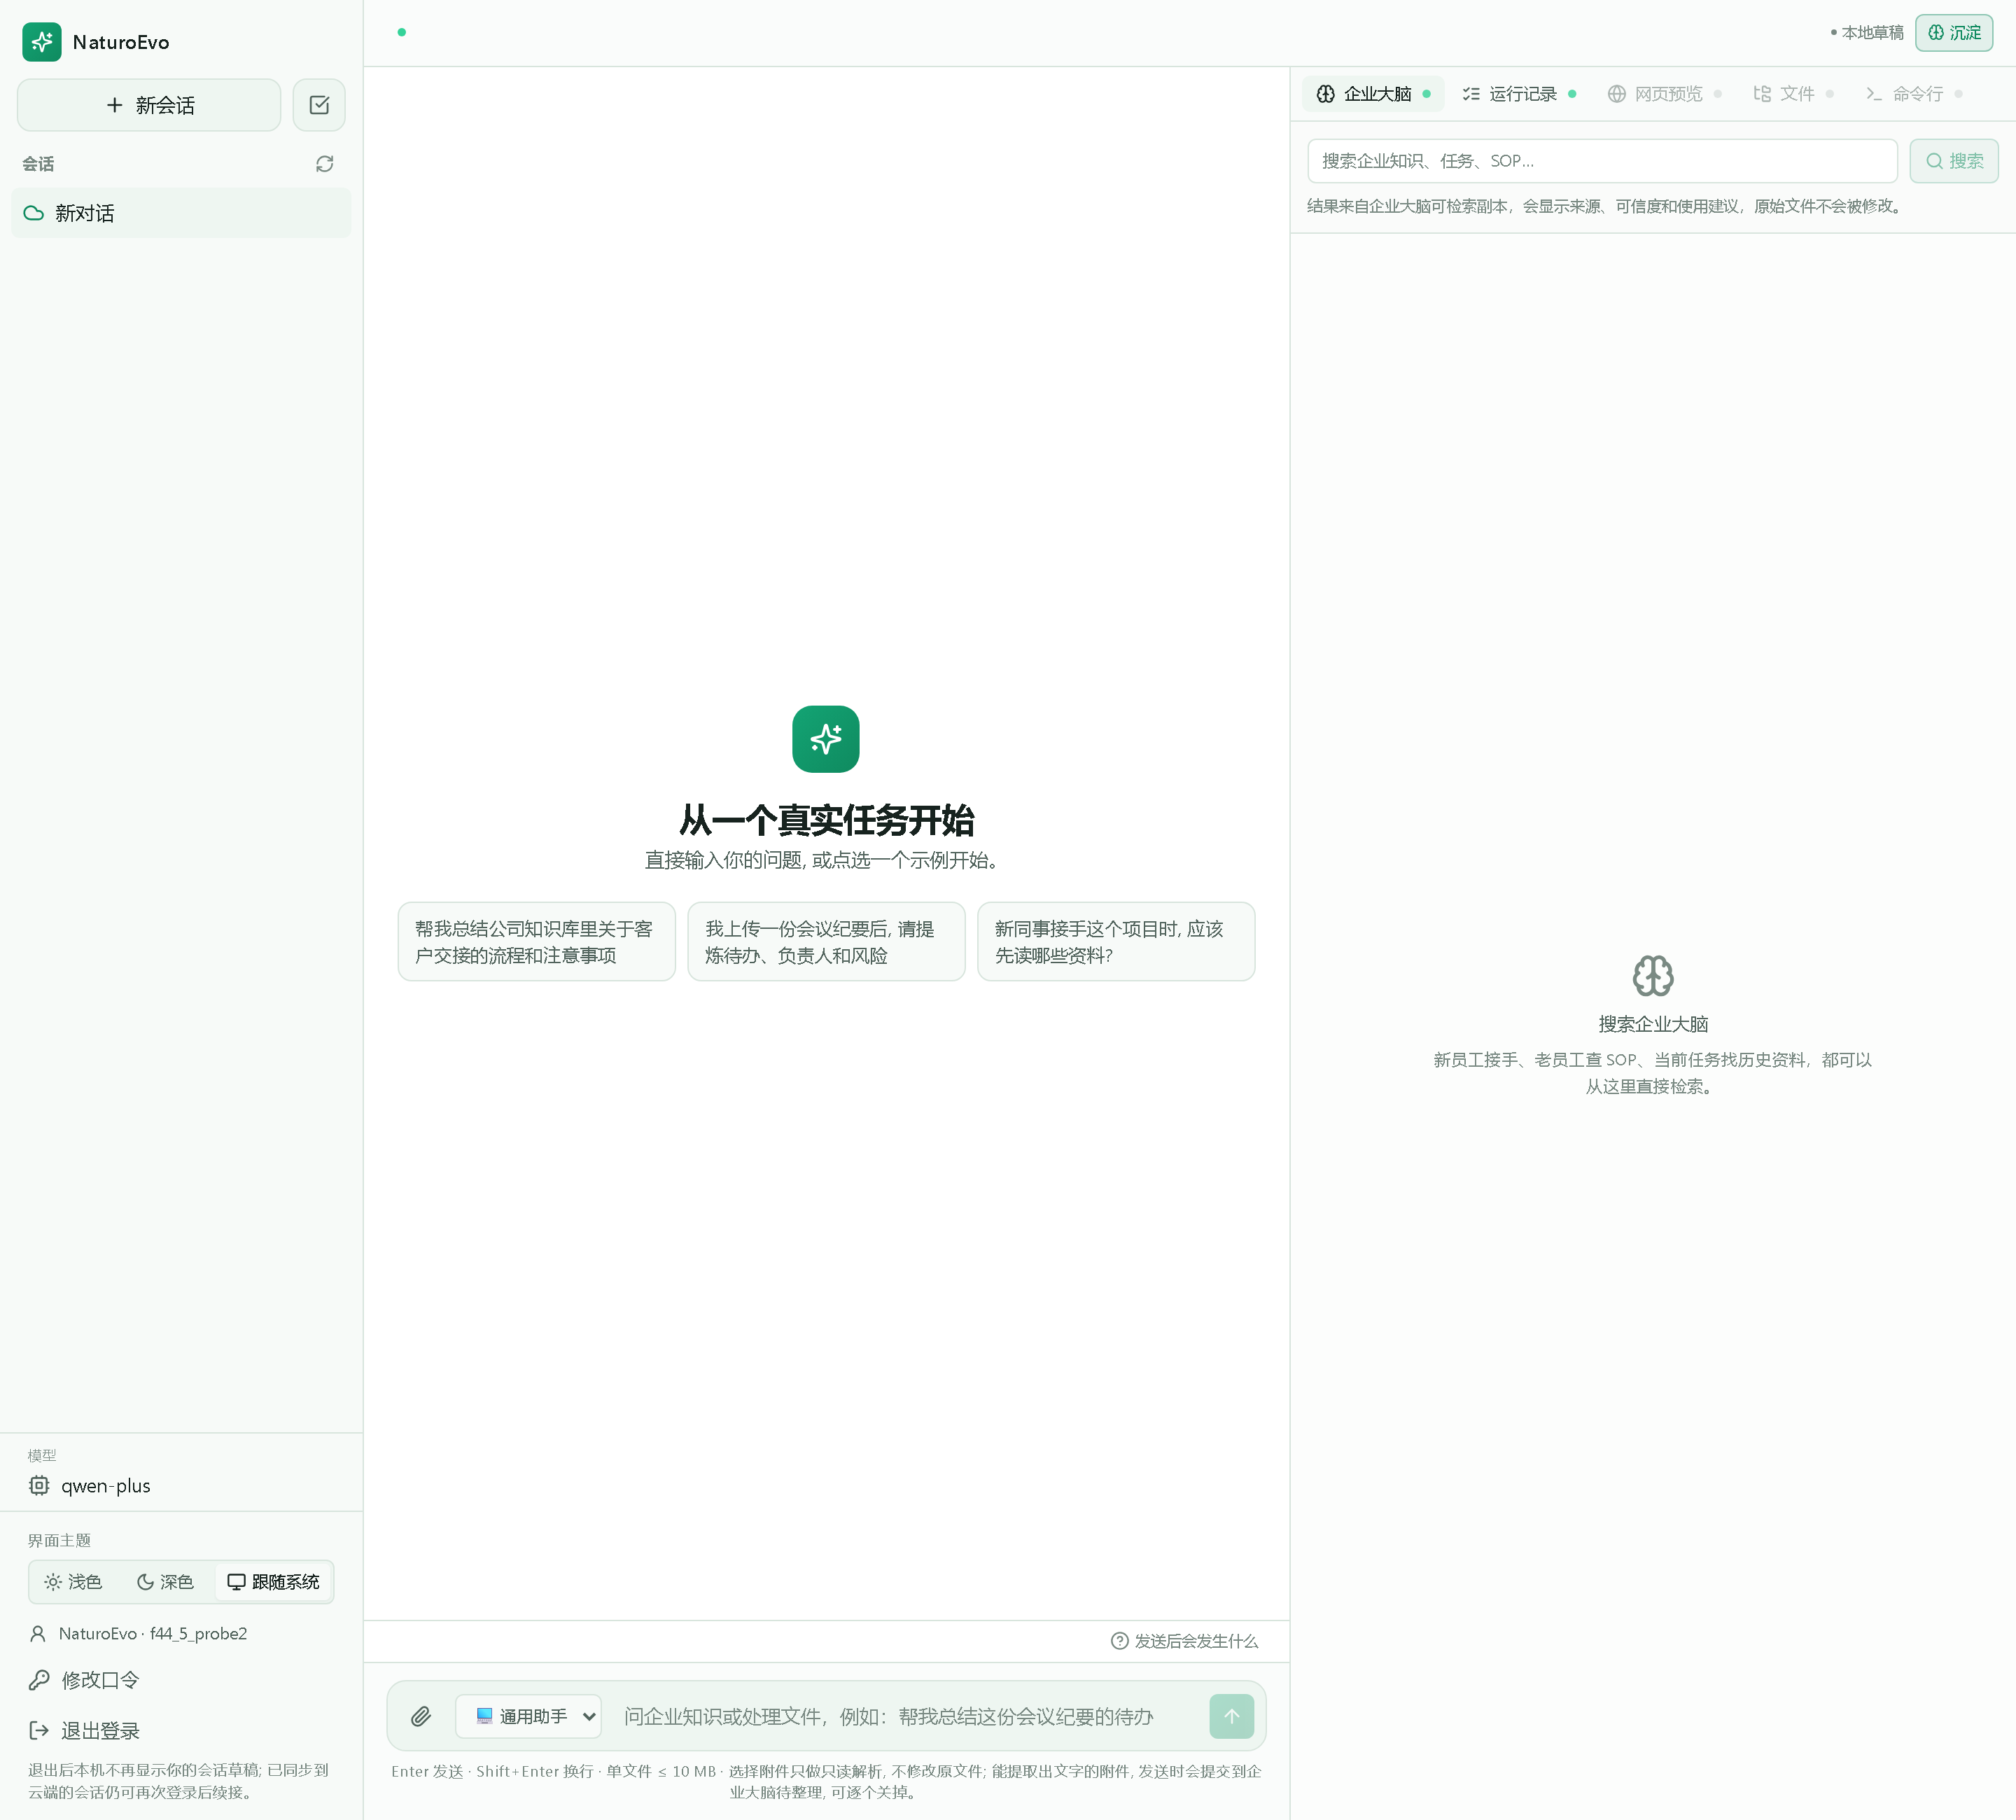Click the checklist icon beside 新会话
Image resolution: width=2016 pixels, height=1820 pixels.
[x=319, y=105]
